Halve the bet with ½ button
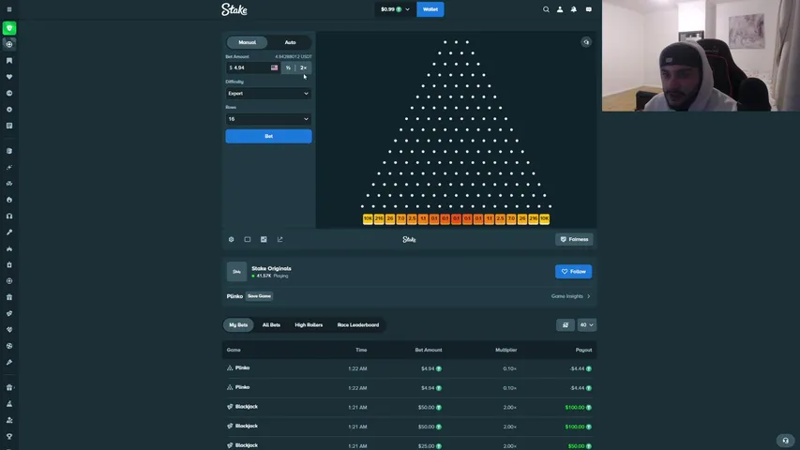This screenshot has width=800, height=450. coord(288,67)
